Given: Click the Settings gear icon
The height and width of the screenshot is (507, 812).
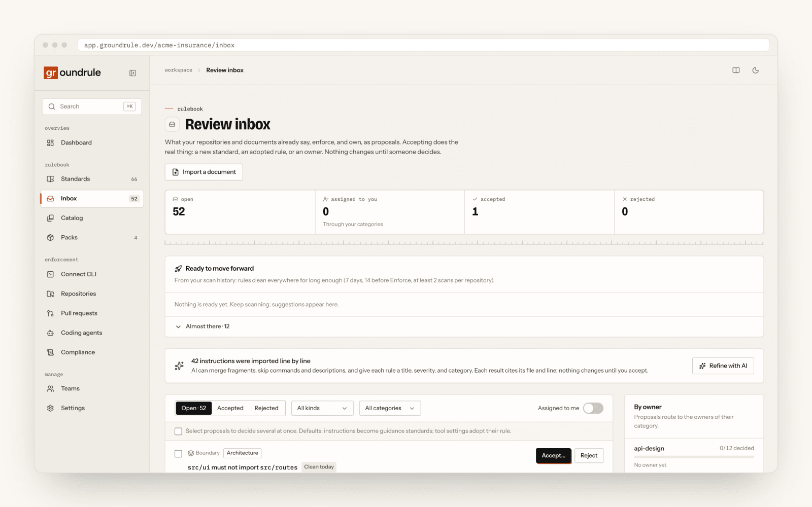Looking at the screenshot, I should (x=50, y=408).
